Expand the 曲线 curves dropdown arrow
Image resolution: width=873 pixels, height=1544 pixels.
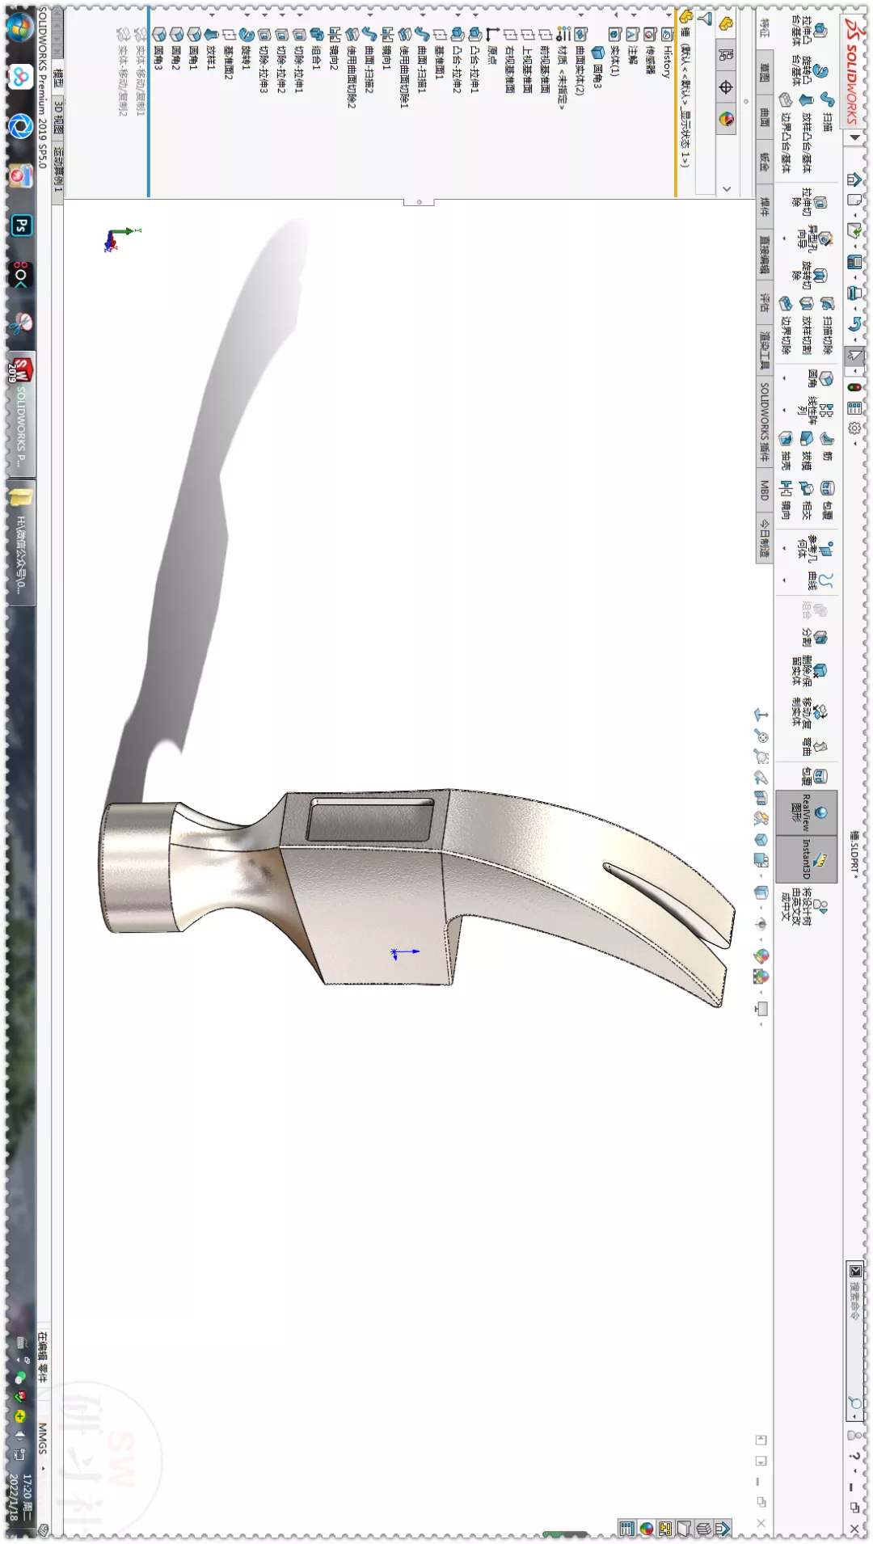tap(784, 580)
